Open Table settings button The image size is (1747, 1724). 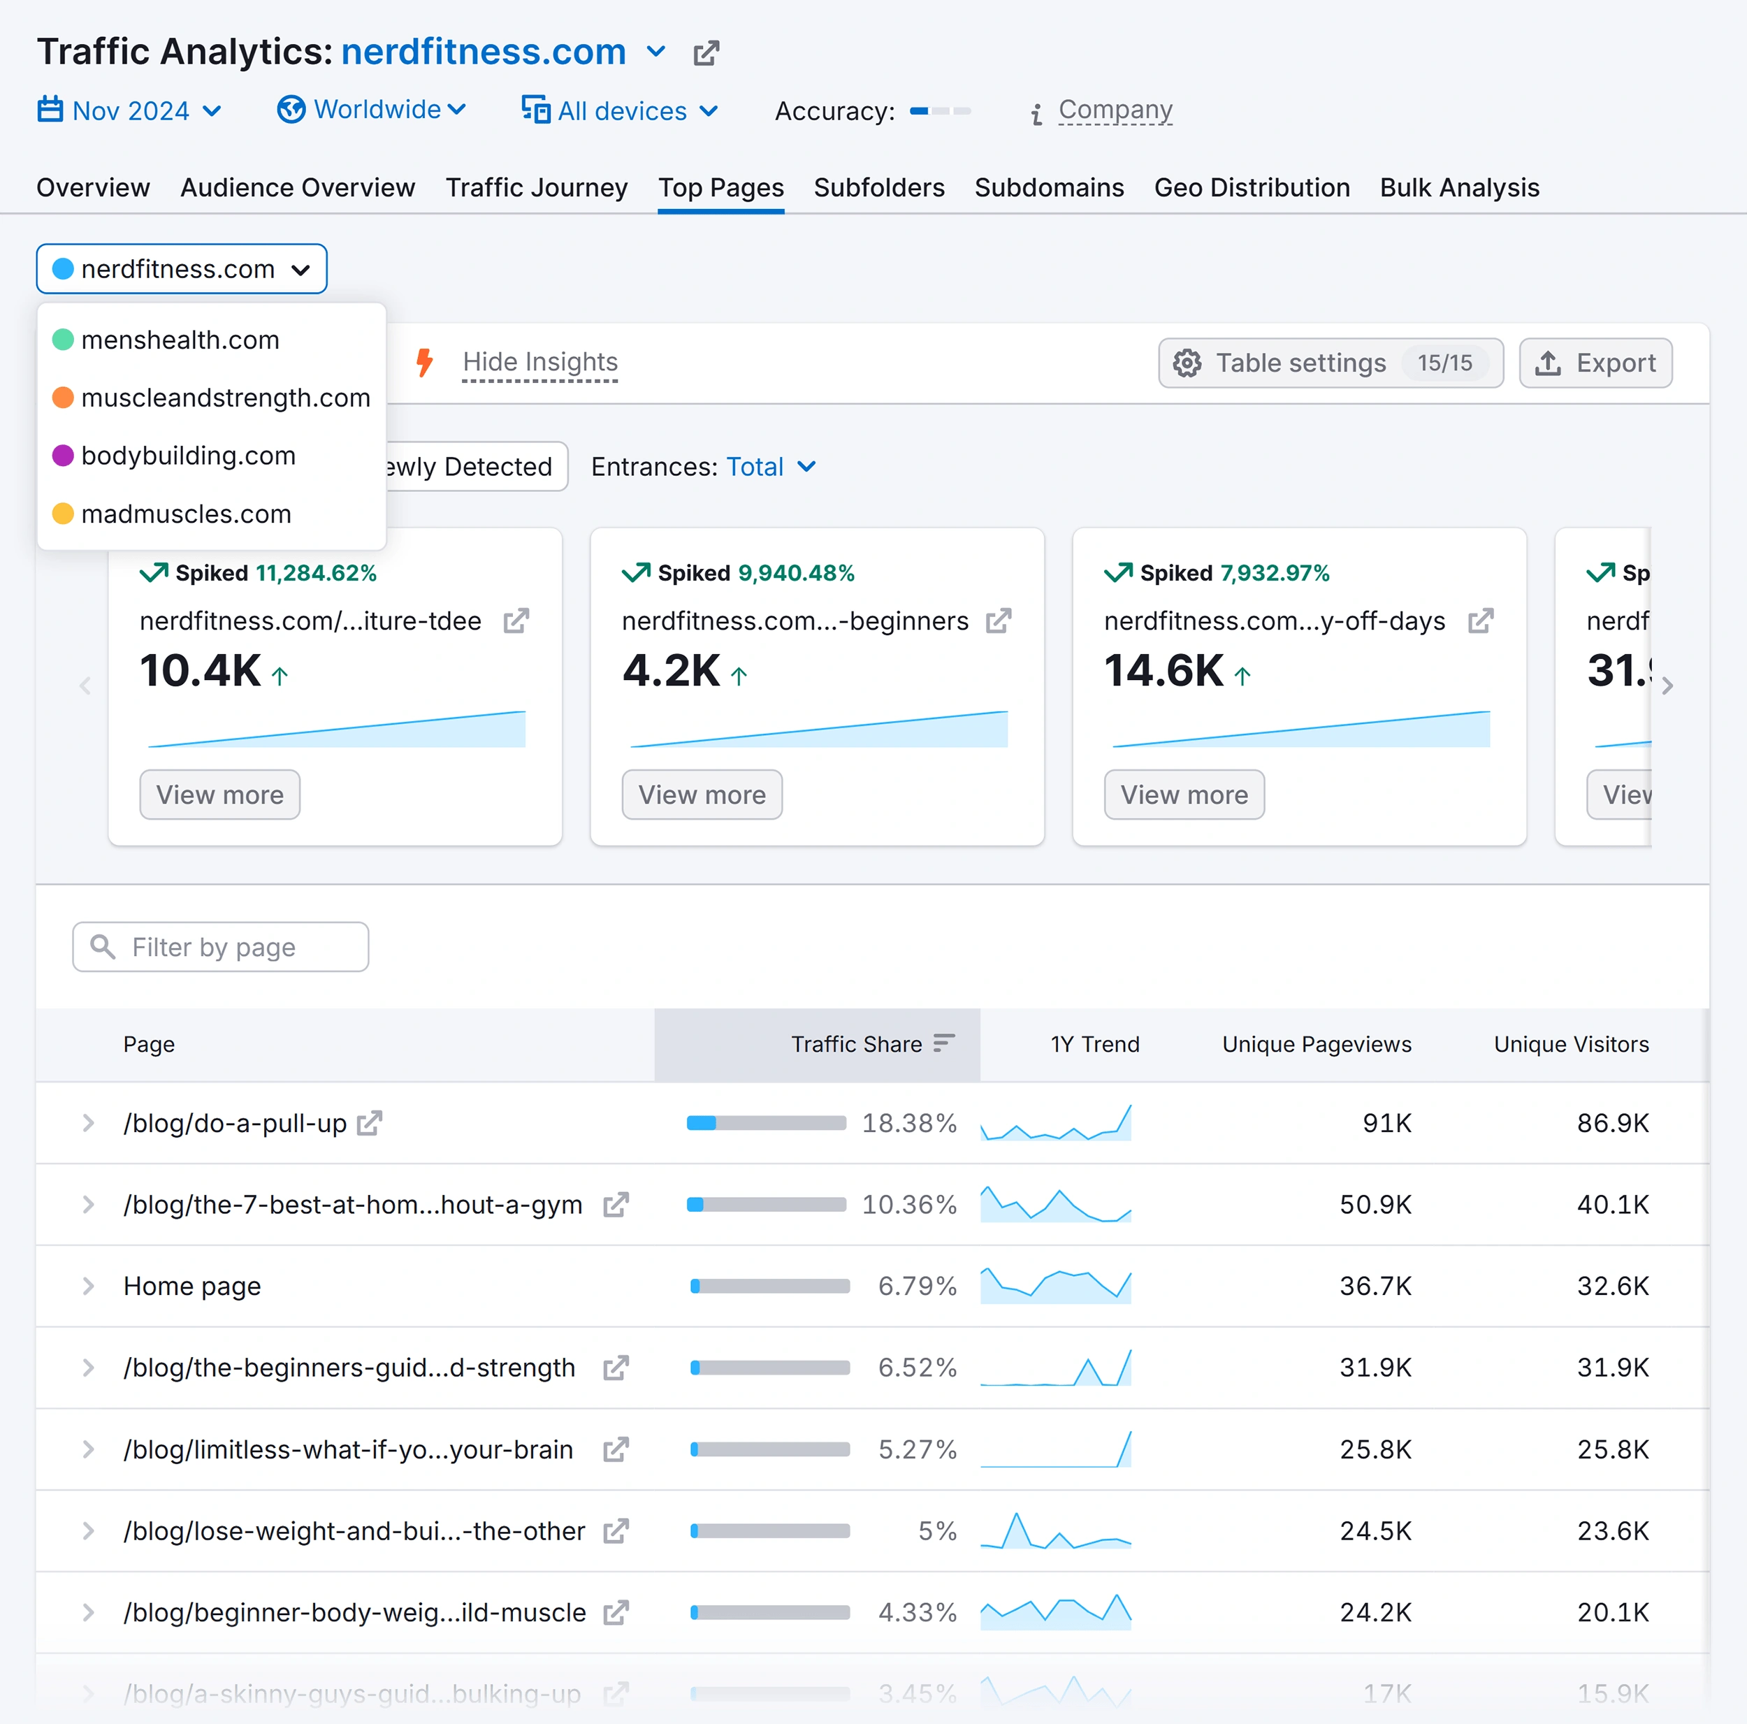tap(1330, 363)
